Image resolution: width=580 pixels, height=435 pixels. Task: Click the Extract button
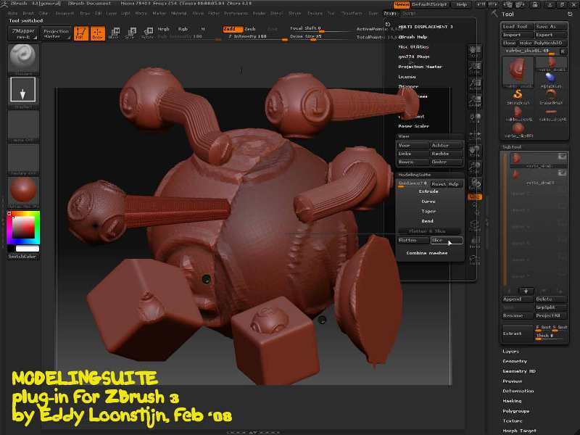pyautogui.click(x=517, y=333)
